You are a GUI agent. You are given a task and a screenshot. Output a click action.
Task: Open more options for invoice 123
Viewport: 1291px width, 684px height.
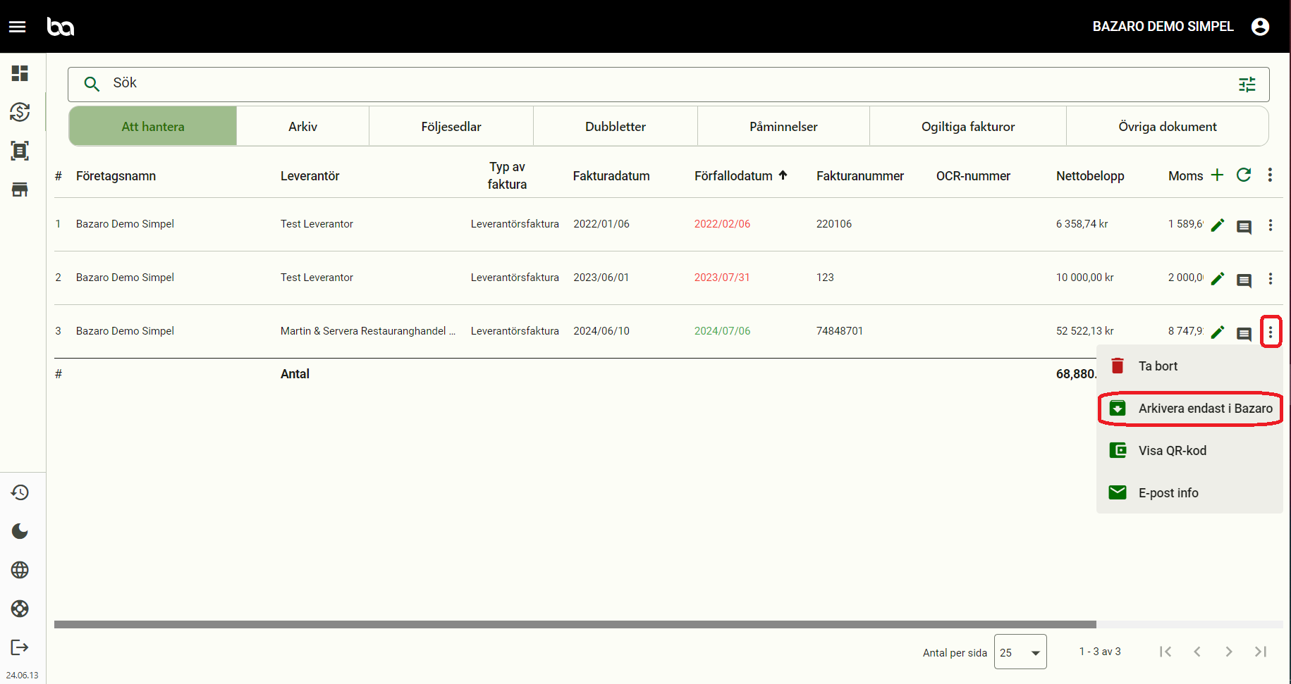point(1271,279)
